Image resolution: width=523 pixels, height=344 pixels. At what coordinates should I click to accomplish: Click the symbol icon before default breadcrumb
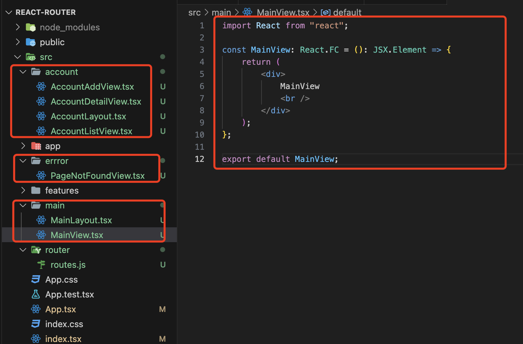326,13
